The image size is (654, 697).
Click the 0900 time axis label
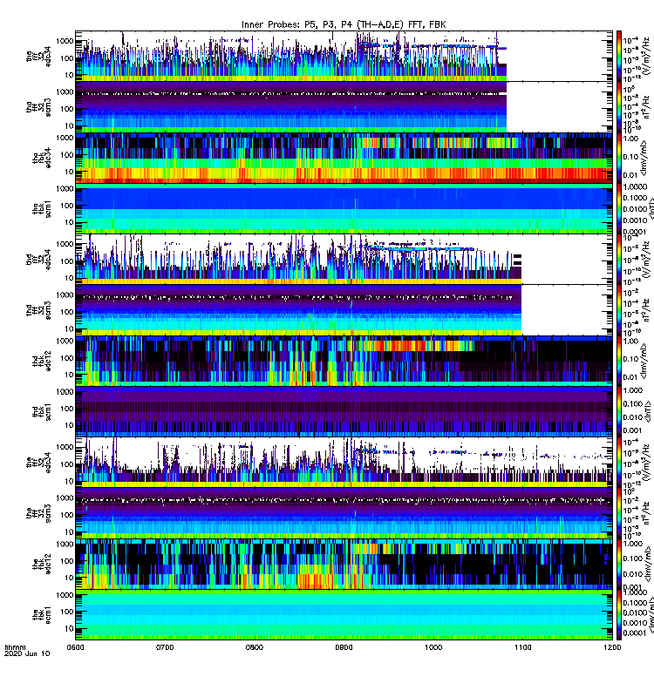(x=344, y=647)
